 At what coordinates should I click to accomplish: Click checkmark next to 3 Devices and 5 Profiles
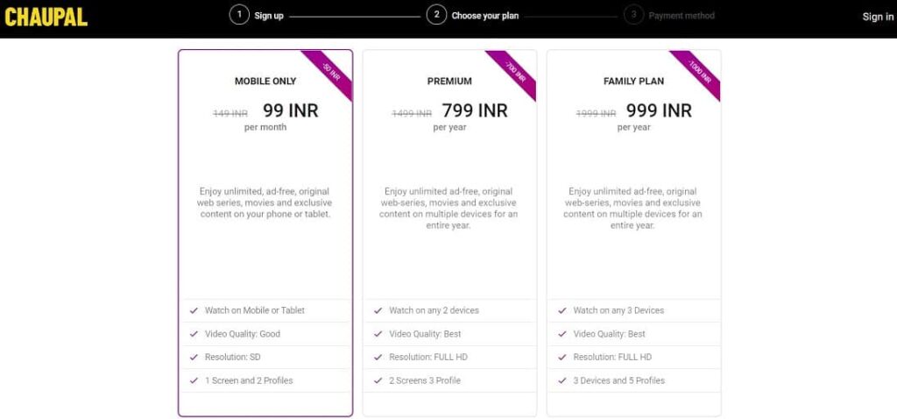562,380
